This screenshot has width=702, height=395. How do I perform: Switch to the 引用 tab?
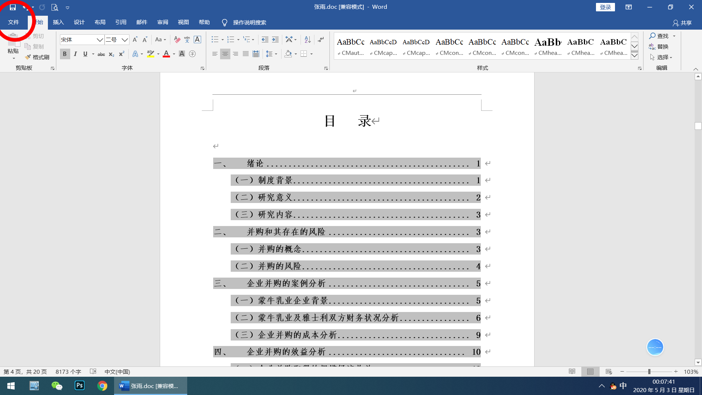[x=121, y=22]
